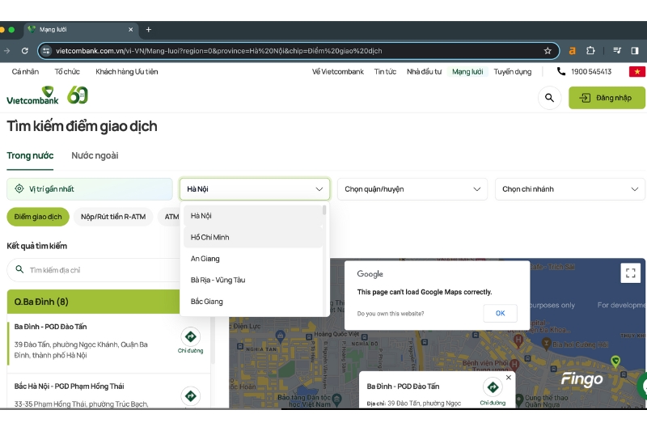
Task: Select Bắc Giang from the list
Action: [x=252, y=302]
